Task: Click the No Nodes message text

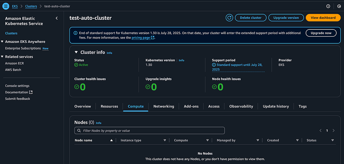Action: tap(205, 154)
